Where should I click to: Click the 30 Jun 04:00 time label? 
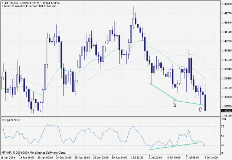120,157
